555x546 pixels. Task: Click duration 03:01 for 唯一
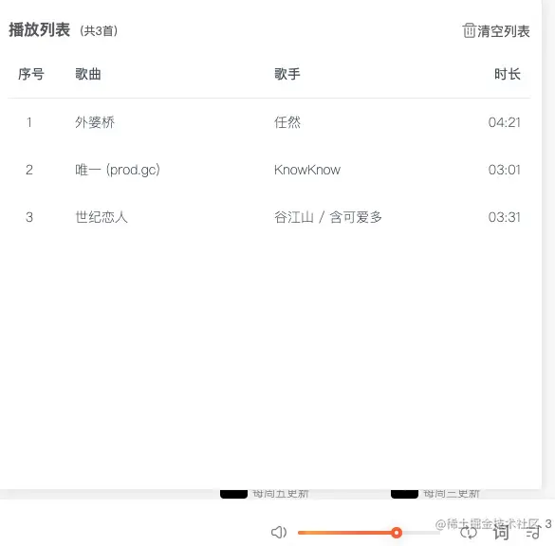click(505, 170)
